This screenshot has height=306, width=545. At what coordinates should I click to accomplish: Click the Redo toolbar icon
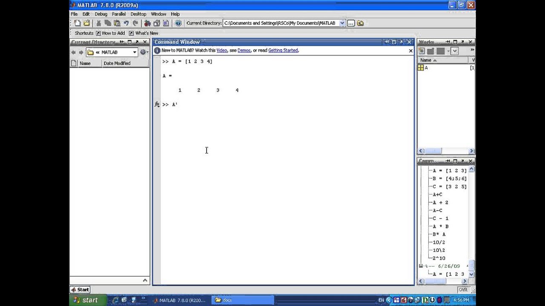tap(135, 23)
